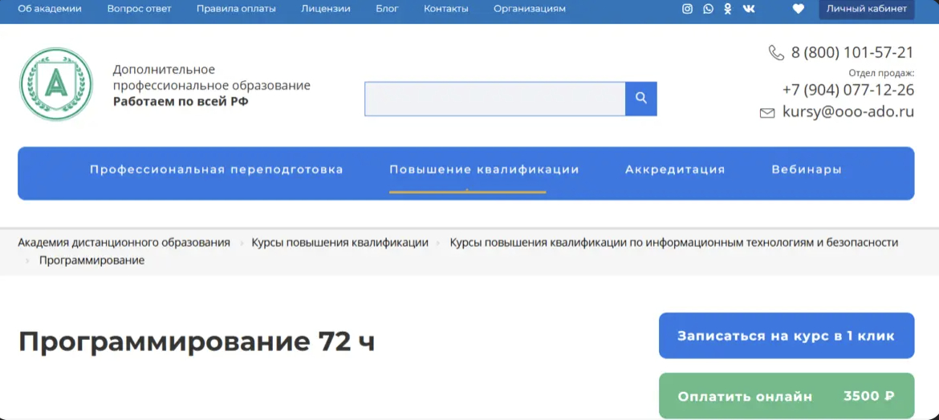Go to Академия дистанционного образования breadcrumb
The height and width of the screenshot is (420, 939).
[124, 243]
